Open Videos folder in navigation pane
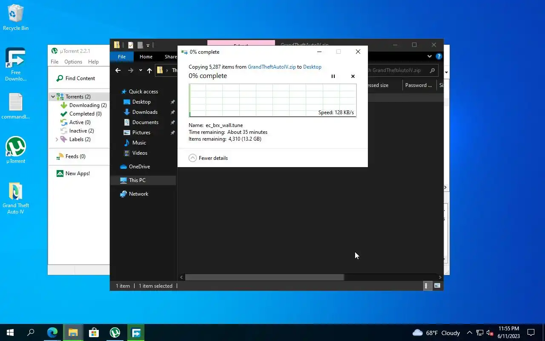 (x=140, y=153)
